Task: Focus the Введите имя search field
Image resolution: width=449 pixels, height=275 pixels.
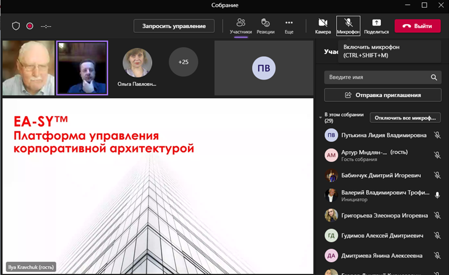Action: pos(383,77)
